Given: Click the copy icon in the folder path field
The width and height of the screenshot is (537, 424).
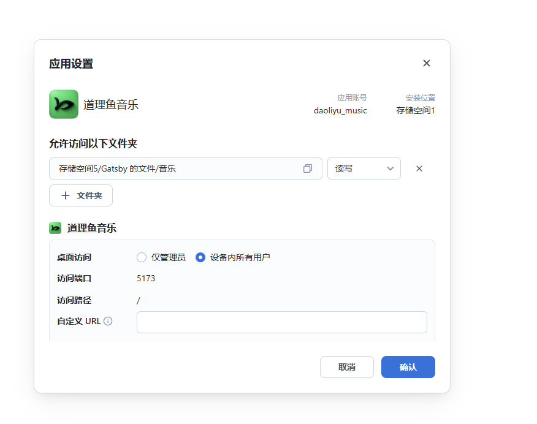Looking at the screenshot, I should pyautogui.click(x=308, y=168).
